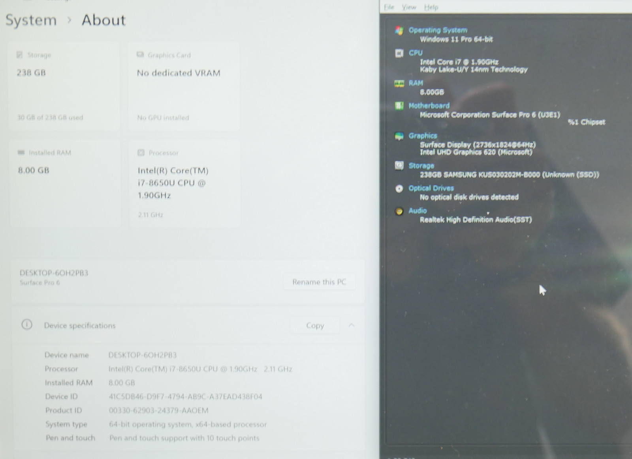Select the 238GB SAMSUNG SSD text
The width and height of the screenshot is (632, 459).
[510, 175]
